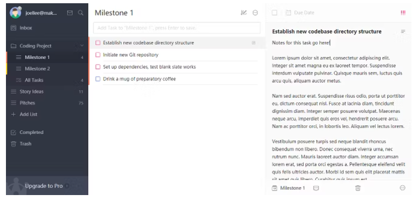The width and height of the screenshot is (419, 201).
Task: Click the Story Ideas list icon
Action: click(x=14, y=91)
